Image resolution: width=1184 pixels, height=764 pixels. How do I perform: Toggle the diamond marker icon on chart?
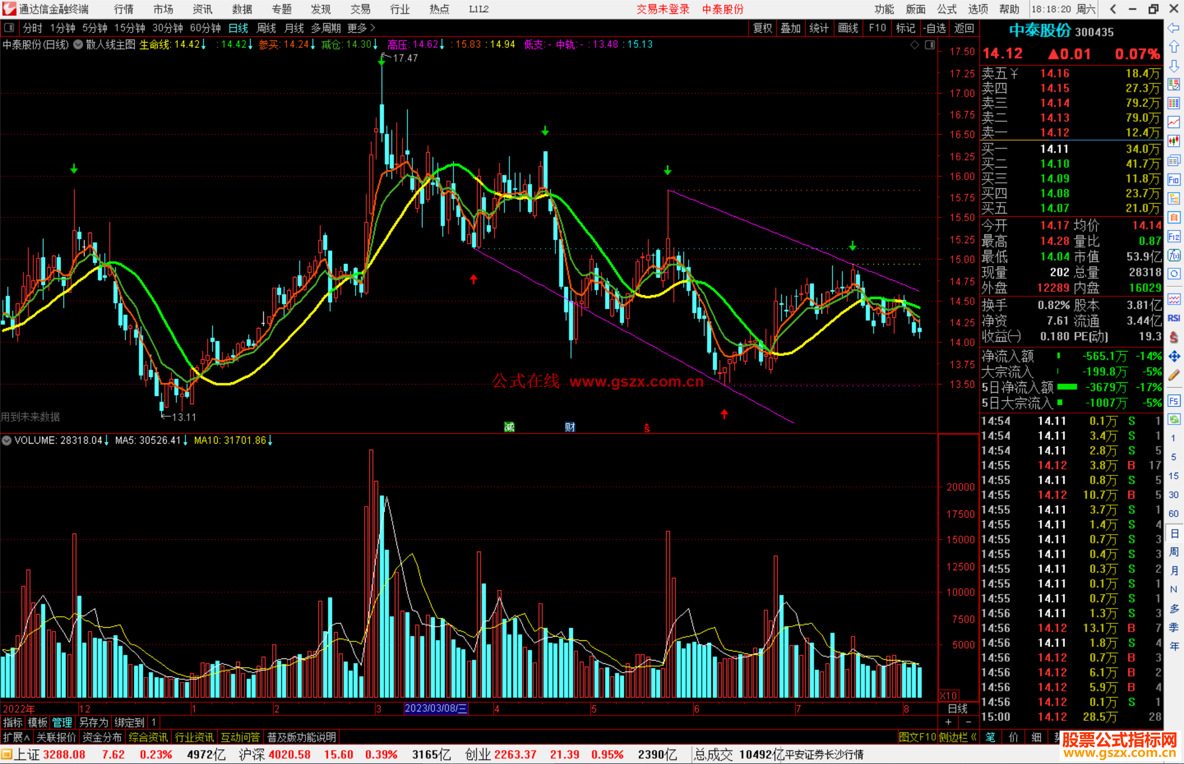click(914, 45)
